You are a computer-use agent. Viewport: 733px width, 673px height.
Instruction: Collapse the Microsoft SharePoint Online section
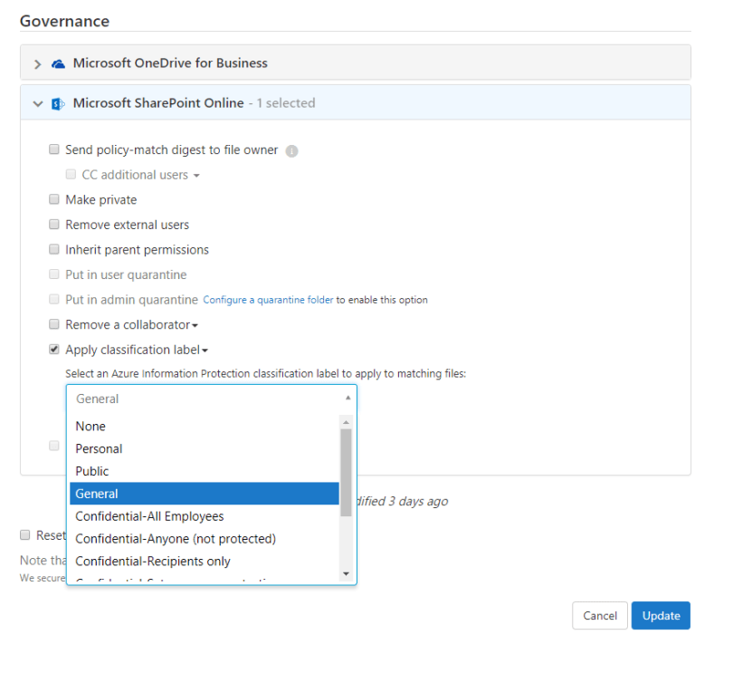[37, 103]
